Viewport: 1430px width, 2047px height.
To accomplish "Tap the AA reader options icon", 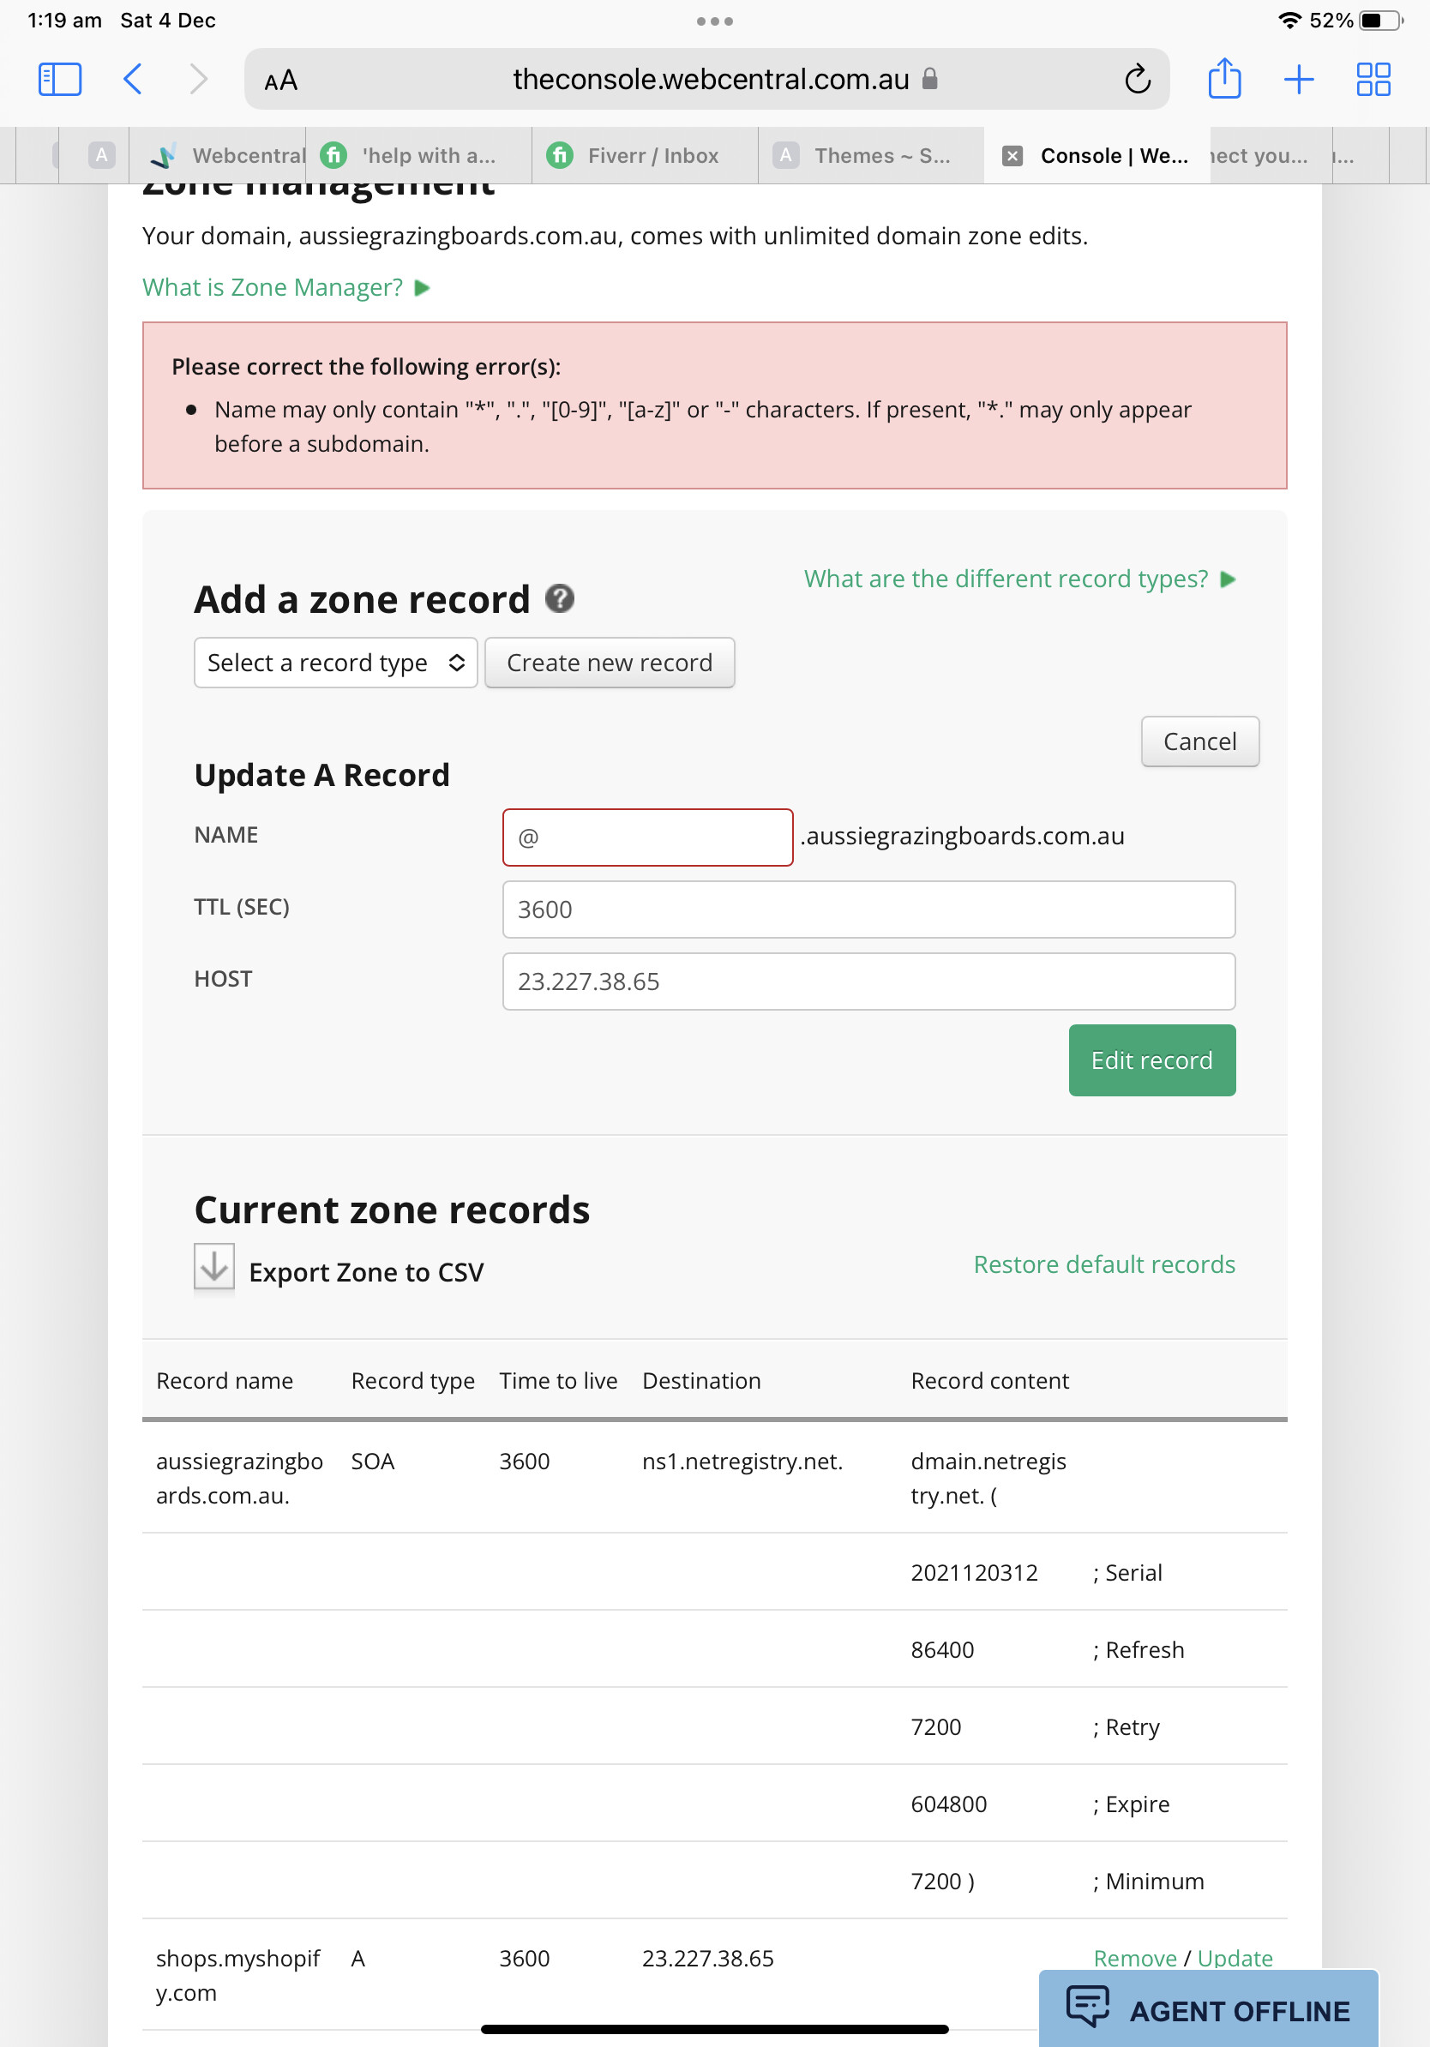I will pyautogui.click(x=281, y=81).
